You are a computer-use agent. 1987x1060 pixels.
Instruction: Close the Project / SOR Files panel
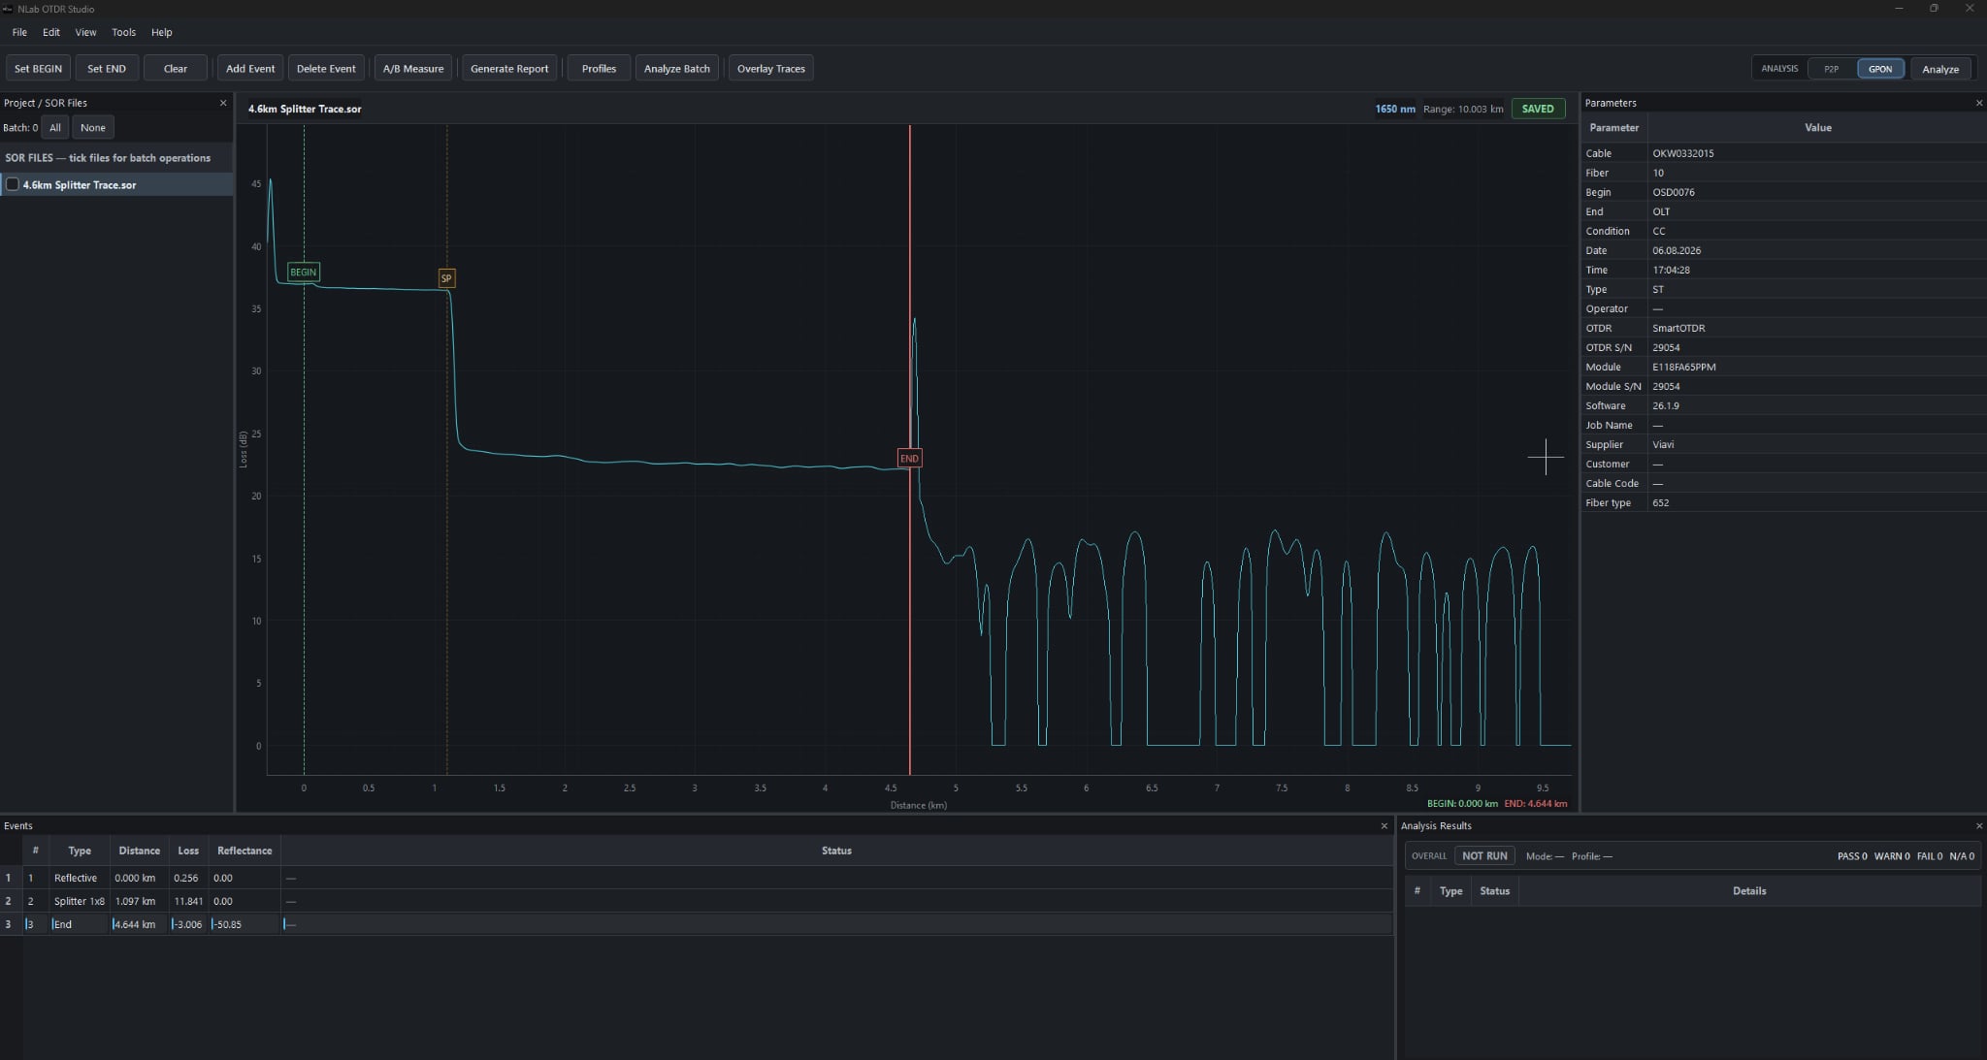223,103
